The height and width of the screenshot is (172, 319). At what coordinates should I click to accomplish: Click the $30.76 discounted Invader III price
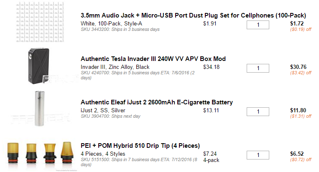(298, 67)
